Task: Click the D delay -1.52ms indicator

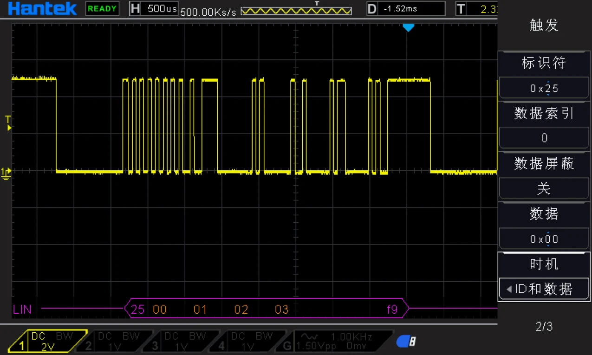Action: click(x=405, y=9)
